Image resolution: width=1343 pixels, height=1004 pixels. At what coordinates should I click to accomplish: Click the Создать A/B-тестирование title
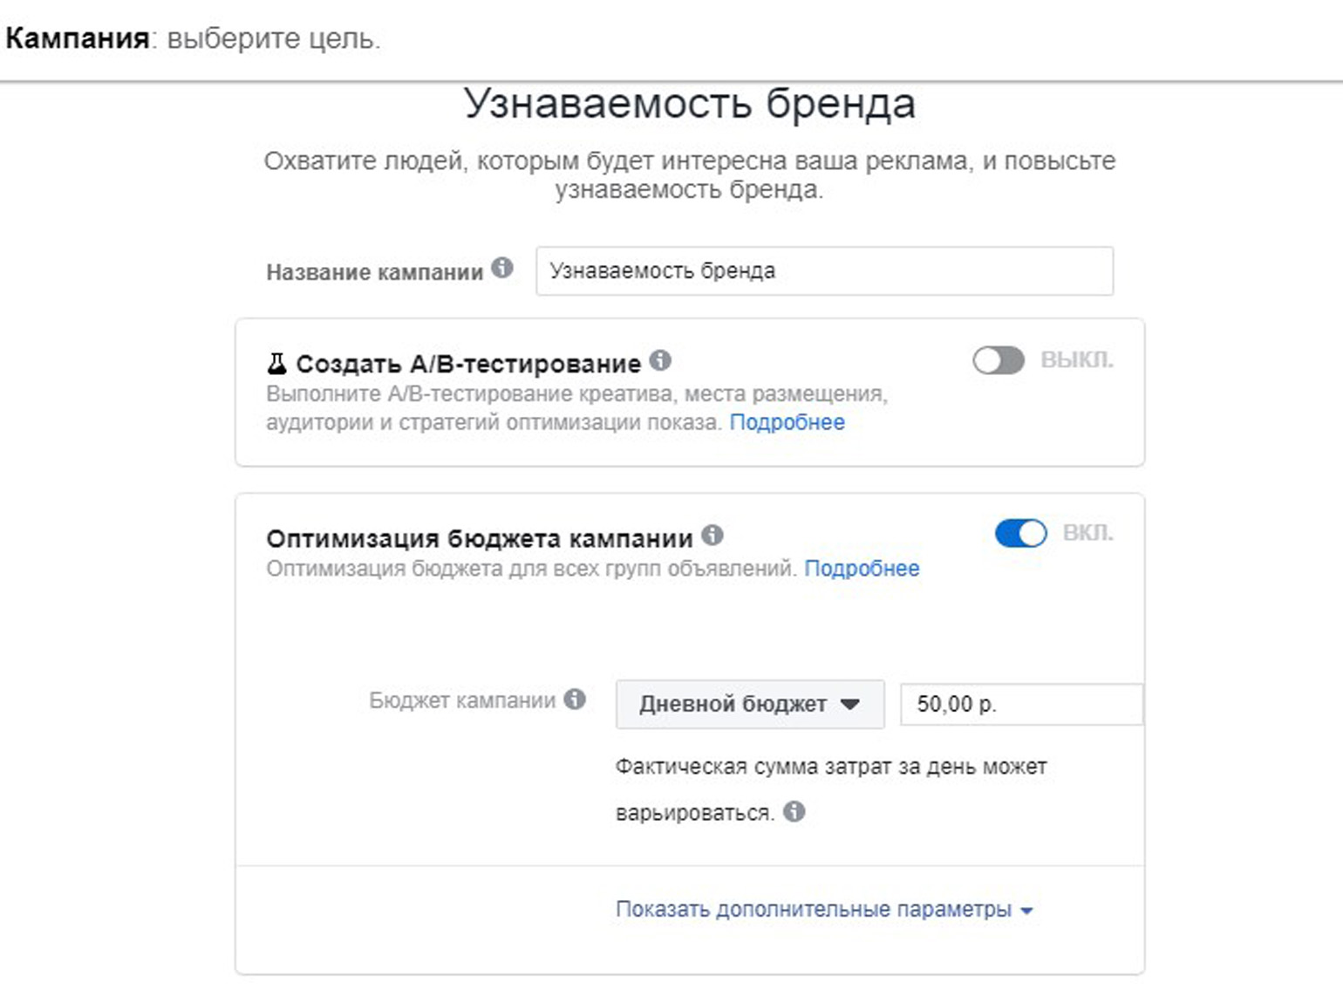coord(468,363)
